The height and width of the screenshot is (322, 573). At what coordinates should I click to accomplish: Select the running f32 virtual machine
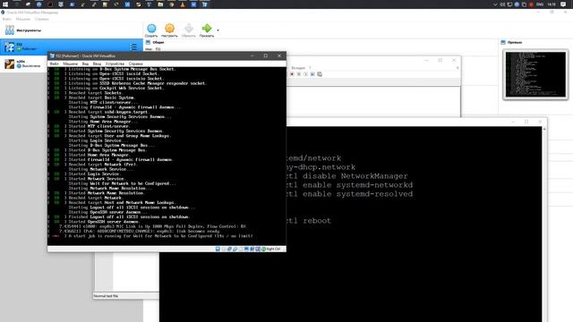click(x=72, y=47)
